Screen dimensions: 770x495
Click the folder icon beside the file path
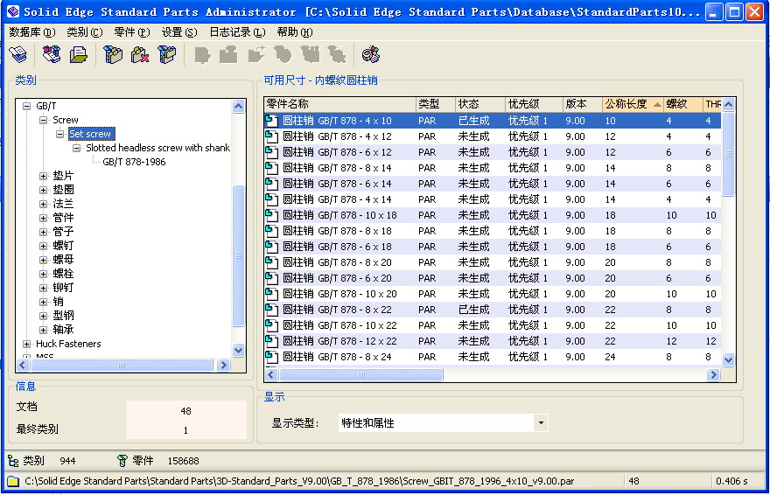tap(13, 481)
